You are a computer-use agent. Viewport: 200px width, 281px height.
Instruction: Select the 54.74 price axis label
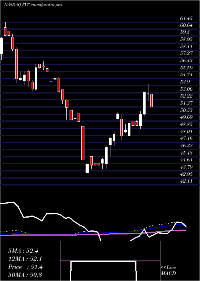[x=186, y=75]
